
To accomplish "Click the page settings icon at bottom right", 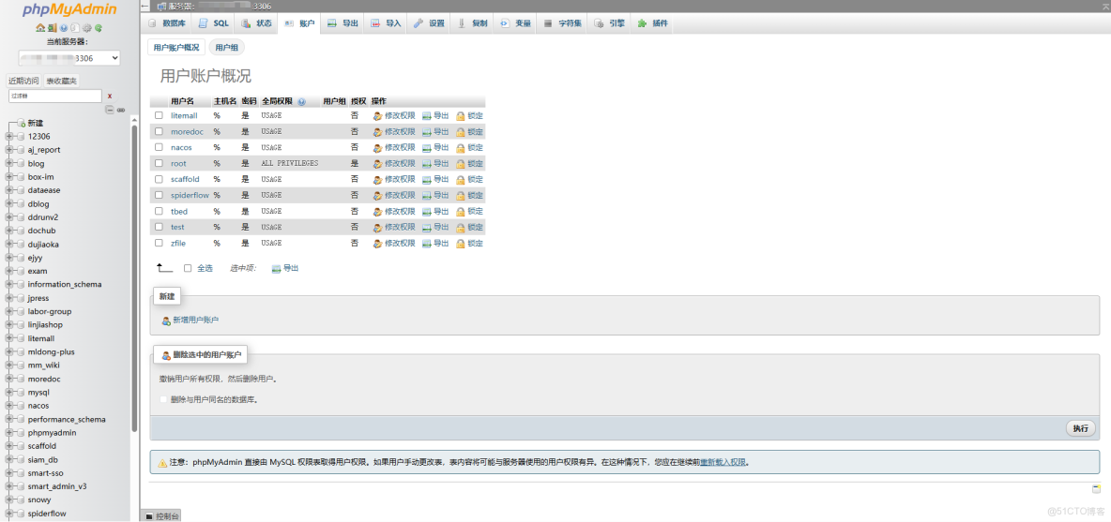I will click(1096, 489).
